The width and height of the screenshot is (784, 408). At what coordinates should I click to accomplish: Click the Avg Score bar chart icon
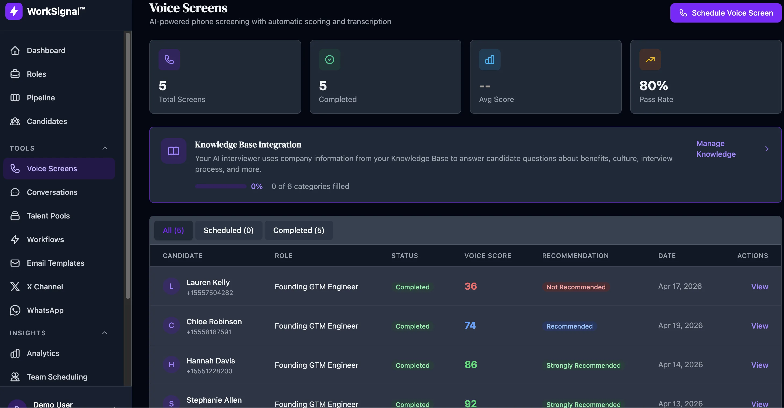click(x=489, y=60)
